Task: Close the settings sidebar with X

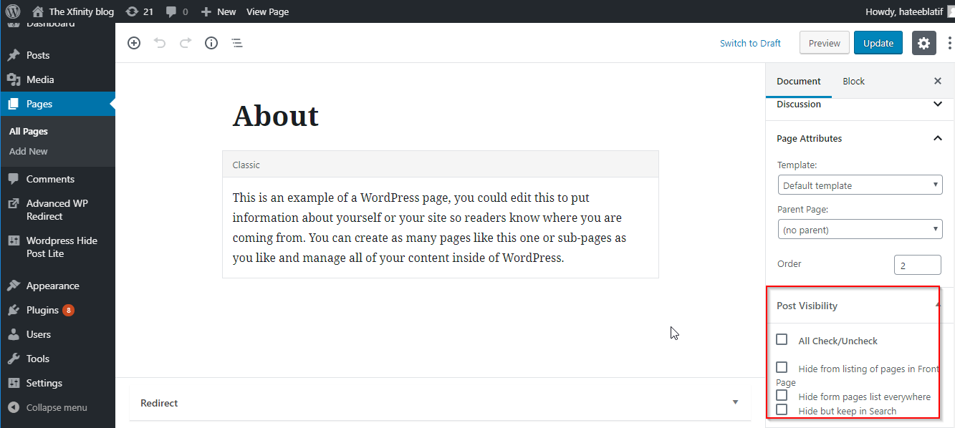Action: point(938,81)
